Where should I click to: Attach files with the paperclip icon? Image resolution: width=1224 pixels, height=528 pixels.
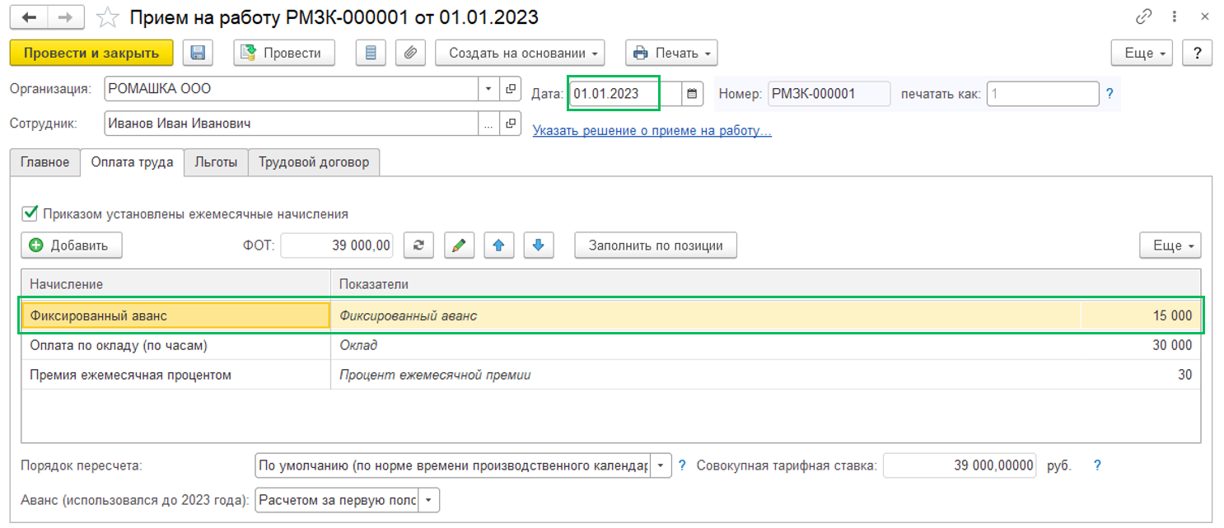coord(409,53)
